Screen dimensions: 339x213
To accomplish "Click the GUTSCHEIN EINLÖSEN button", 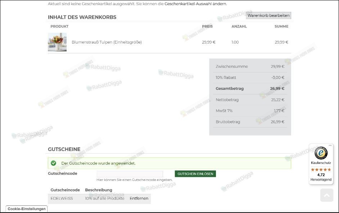I will (195, 174).
